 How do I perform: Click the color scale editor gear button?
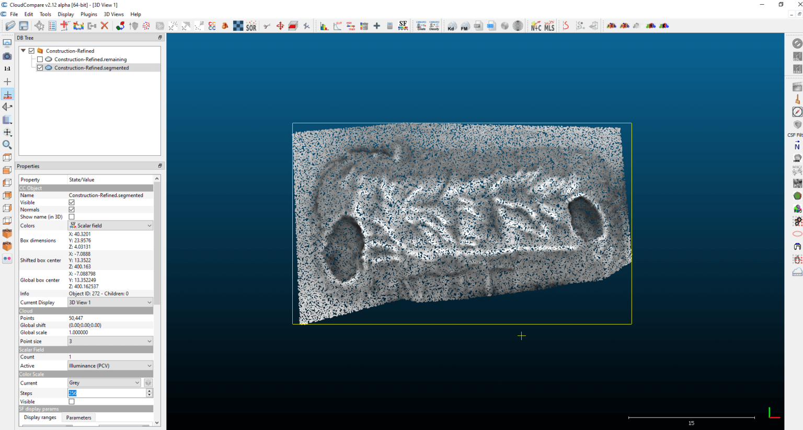pos(148,383)
